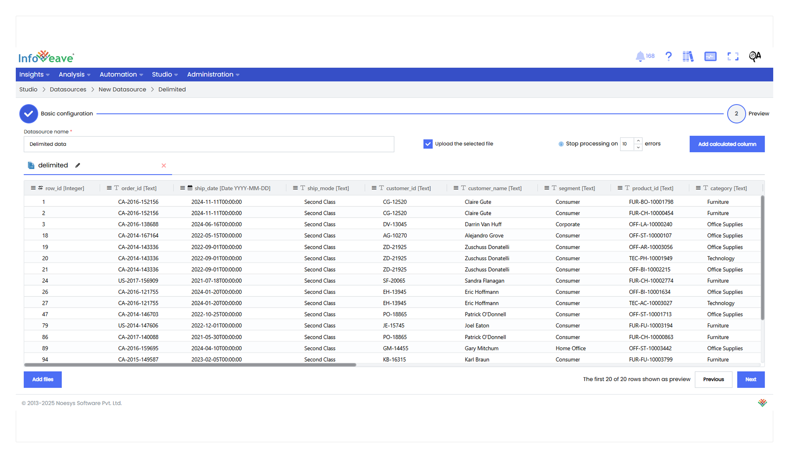
Task: Click the Infoweave logo
Action: pyautogui.click(x=46, y=57)
